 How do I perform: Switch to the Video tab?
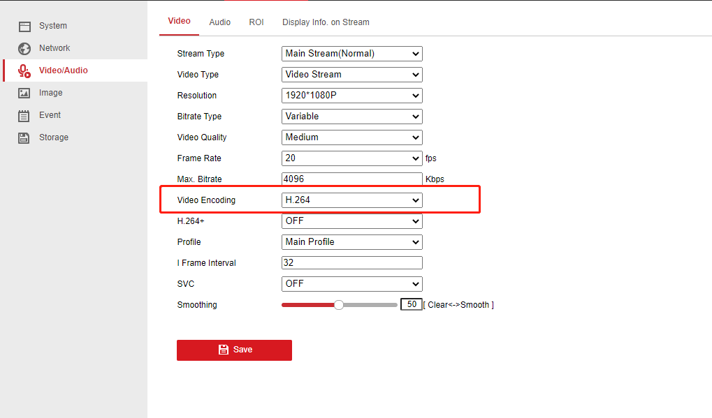pos(180,22)
